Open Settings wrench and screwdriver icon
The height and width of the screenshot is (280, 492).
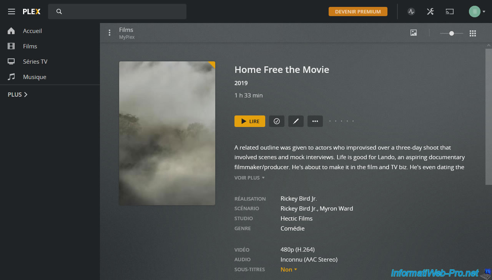point(430,12)
